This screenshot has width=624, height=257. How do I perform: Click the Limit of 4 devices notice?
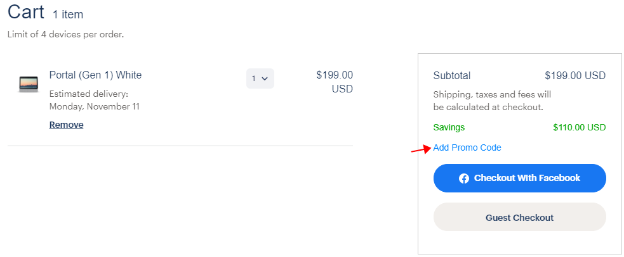coord(65,35)
